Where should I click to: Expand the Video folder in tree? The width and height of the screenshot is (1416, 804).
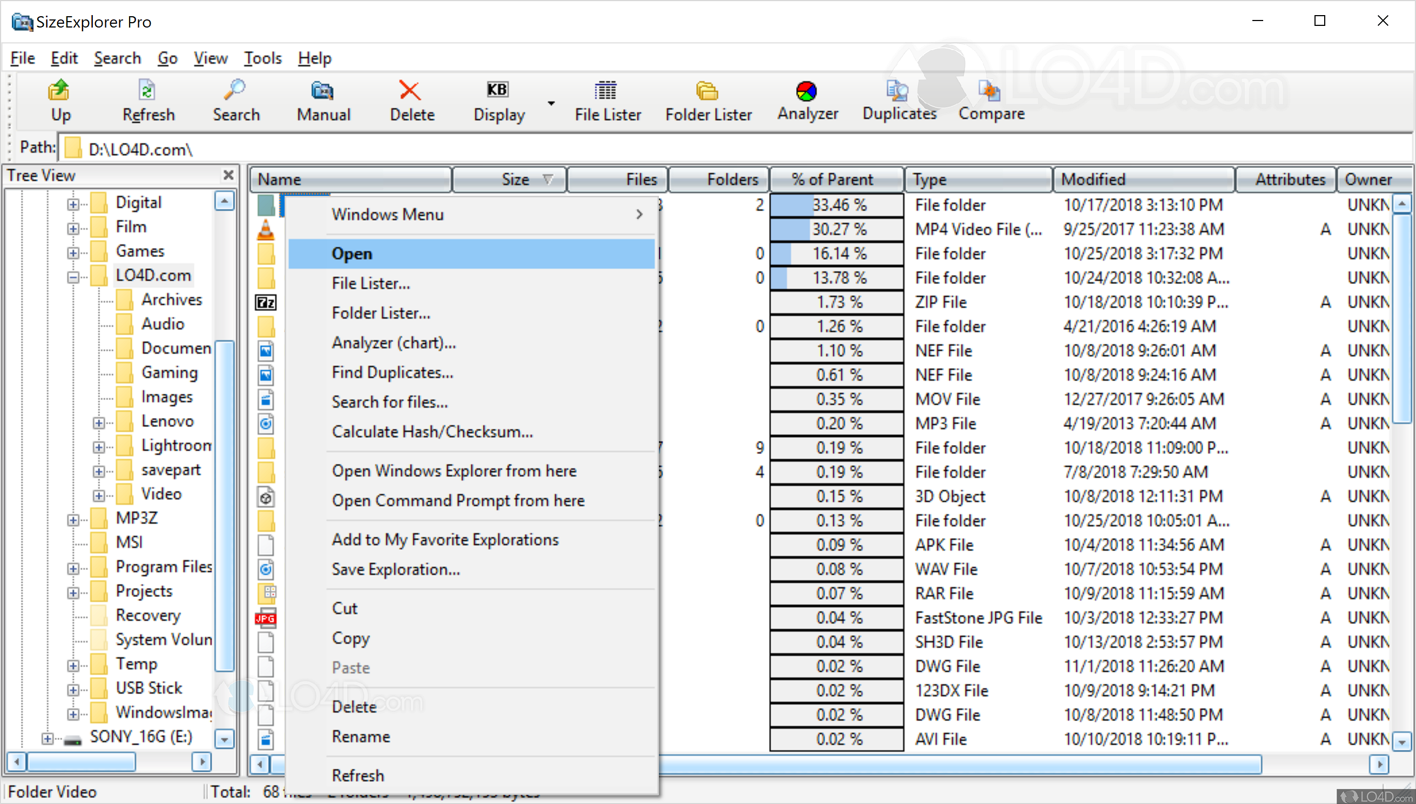pos(98,495)
